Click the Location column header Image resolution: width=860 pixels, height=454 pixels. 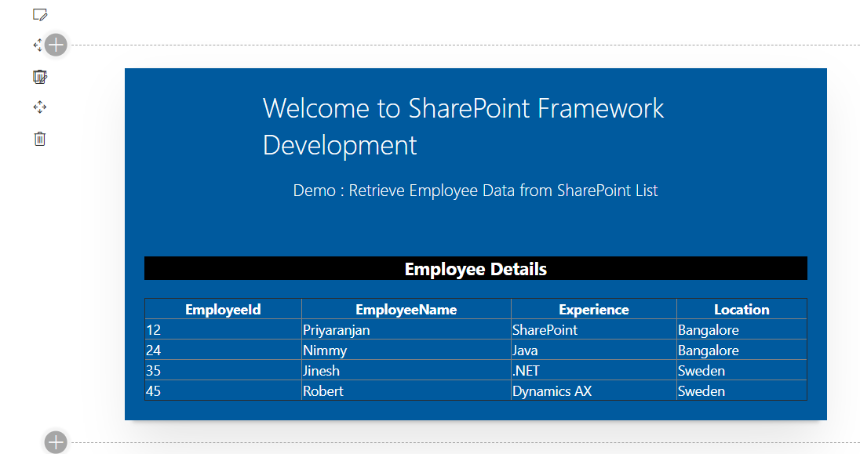pos(742,309)
